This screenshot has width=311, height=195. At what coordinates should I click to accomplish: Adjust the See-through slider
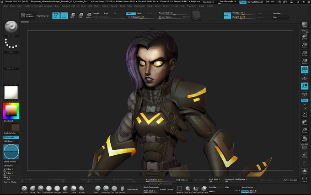[x=227, y=2]
